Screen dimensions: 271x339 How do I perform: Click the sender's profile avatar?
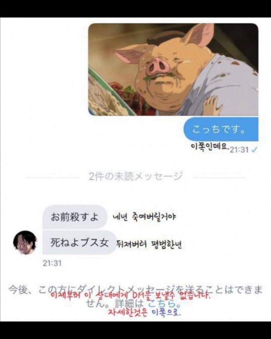tap(25, 242)
